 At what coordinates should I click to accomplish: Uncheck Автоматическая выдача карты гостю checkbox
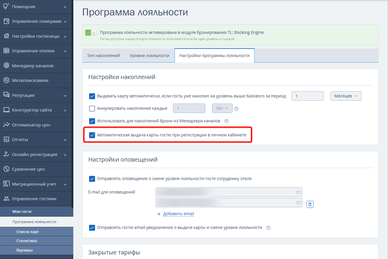92,135
